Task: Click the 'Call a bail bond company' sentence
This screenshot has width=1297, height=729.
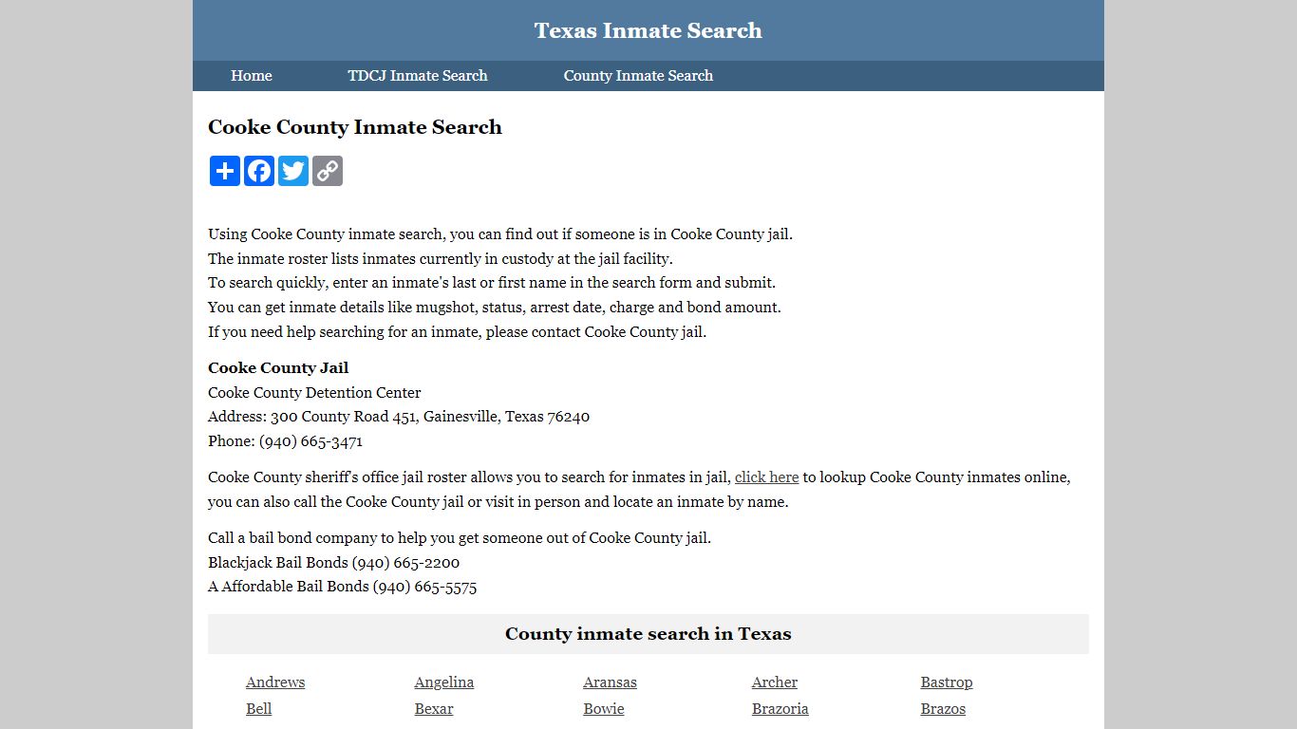Action: 460,538
